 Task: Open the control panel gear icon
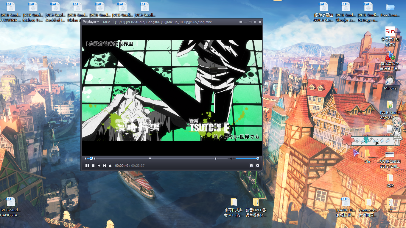(x=258, y=166)
